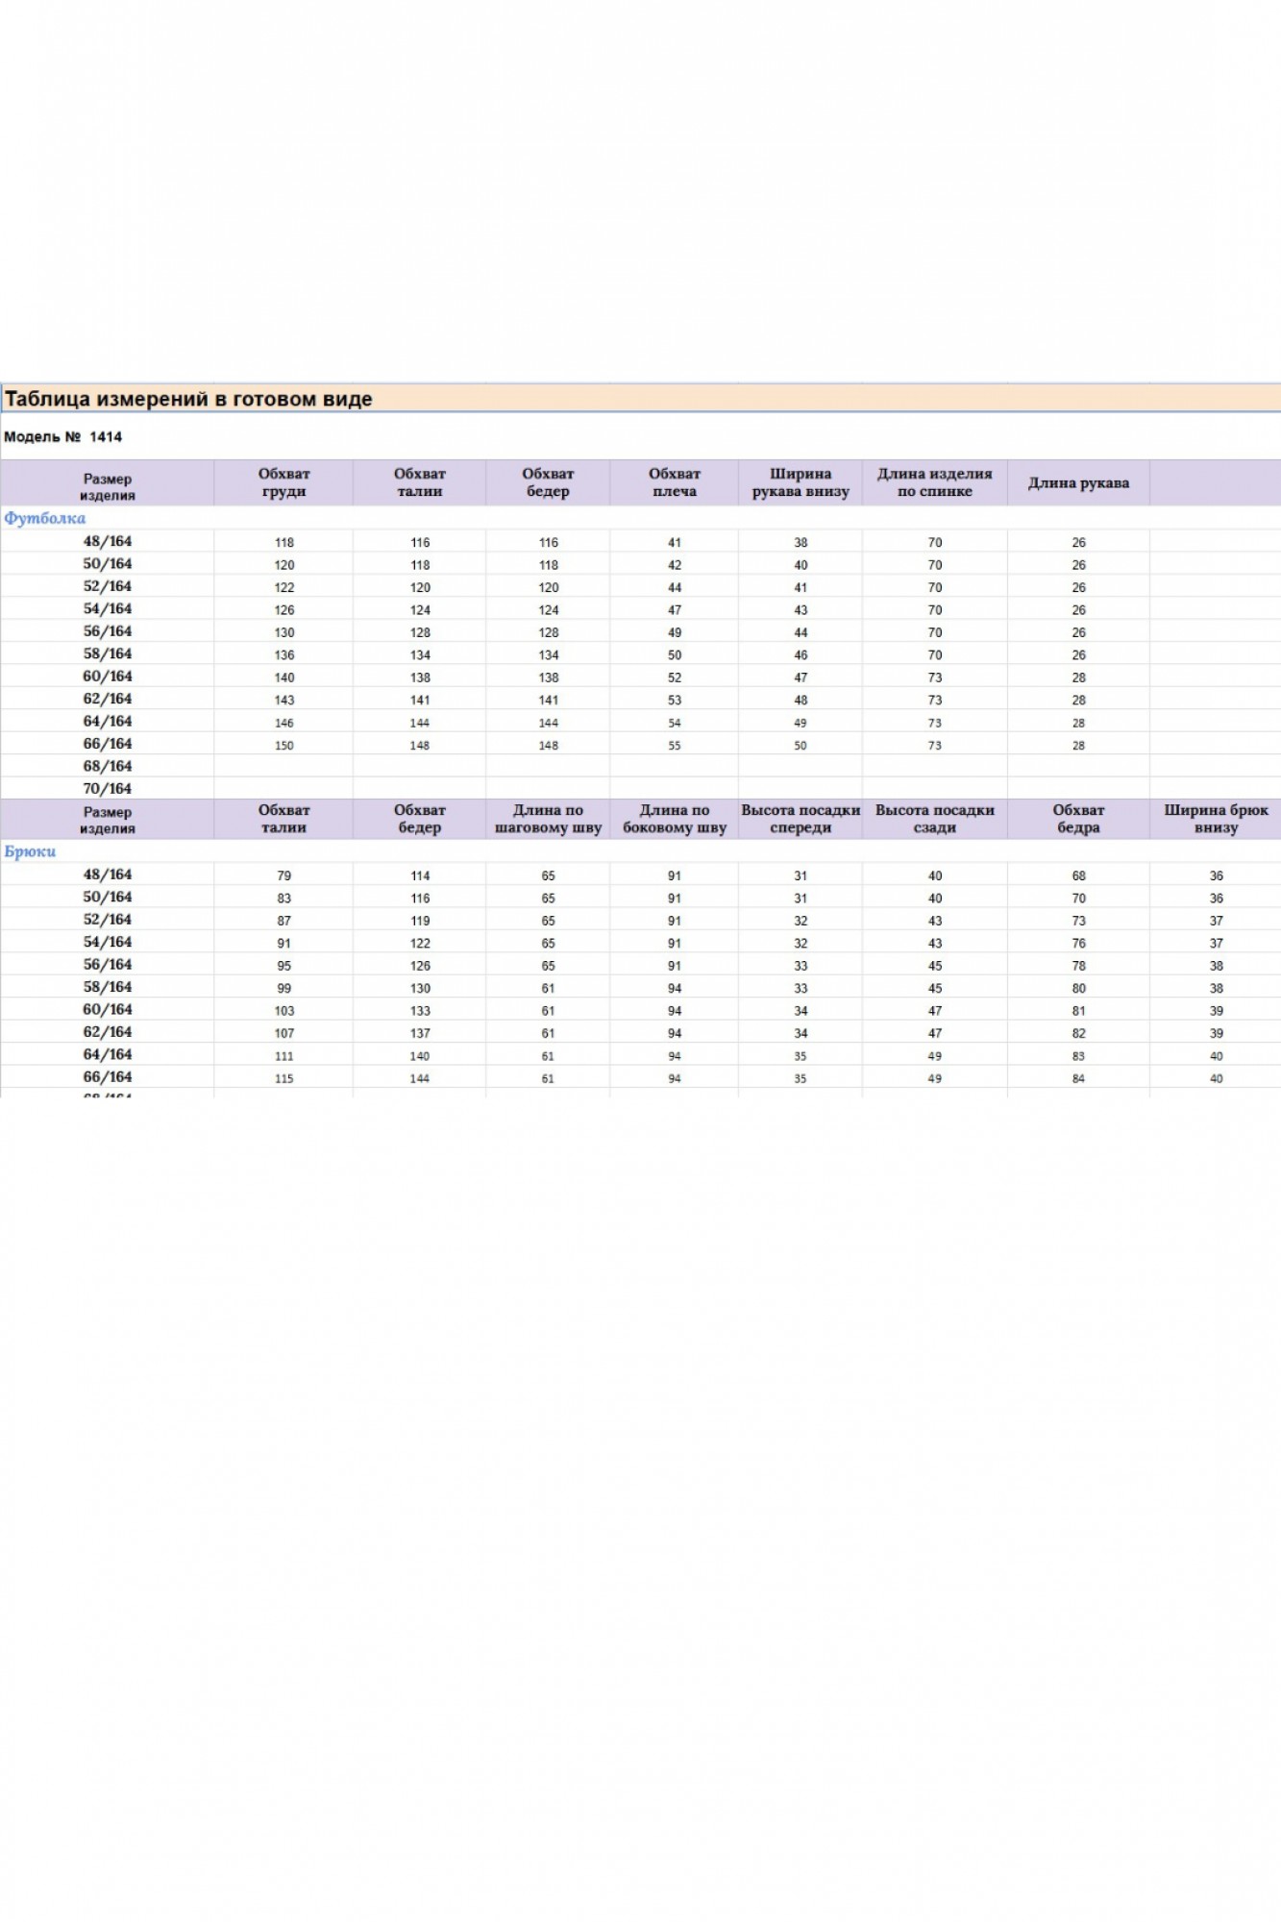Click chest value 118 for Футболка size 48/164
The width and height of the screenshot is (1281, 1922).
point(283,543)
